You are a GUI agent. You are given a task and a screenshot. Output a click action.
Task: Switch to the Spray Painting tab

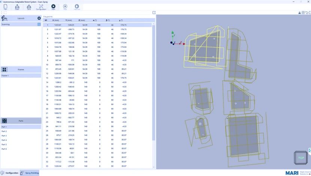point(29,173)
